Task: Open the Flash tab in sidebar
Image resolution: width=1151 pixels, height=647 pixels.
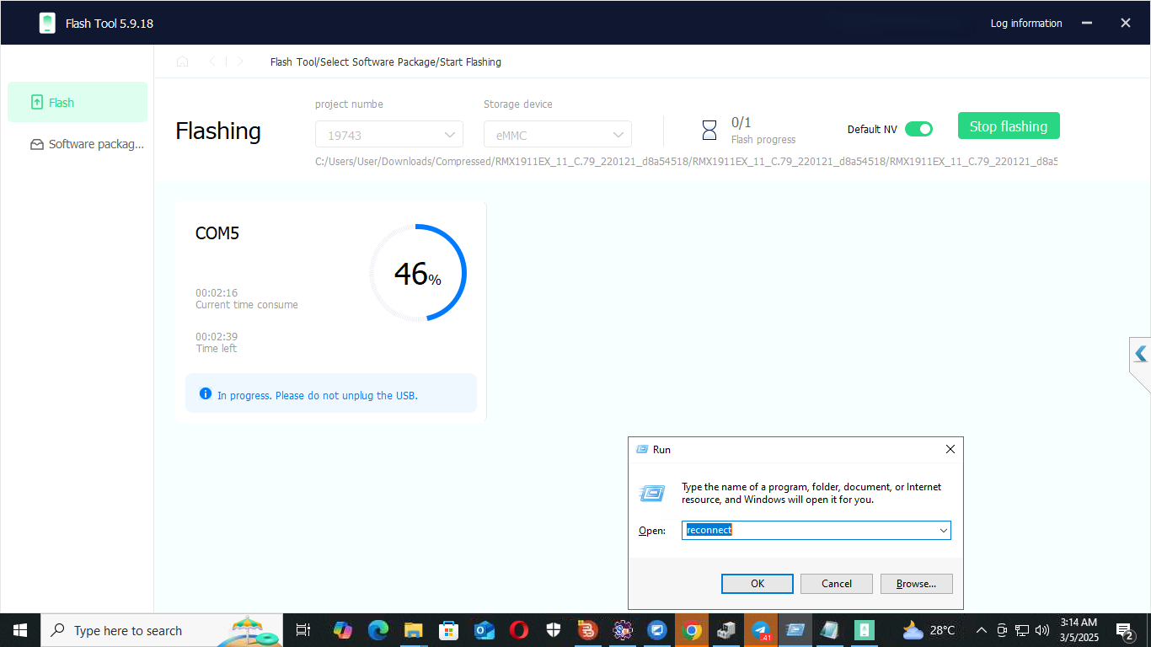Action: [x=77, y=103]
